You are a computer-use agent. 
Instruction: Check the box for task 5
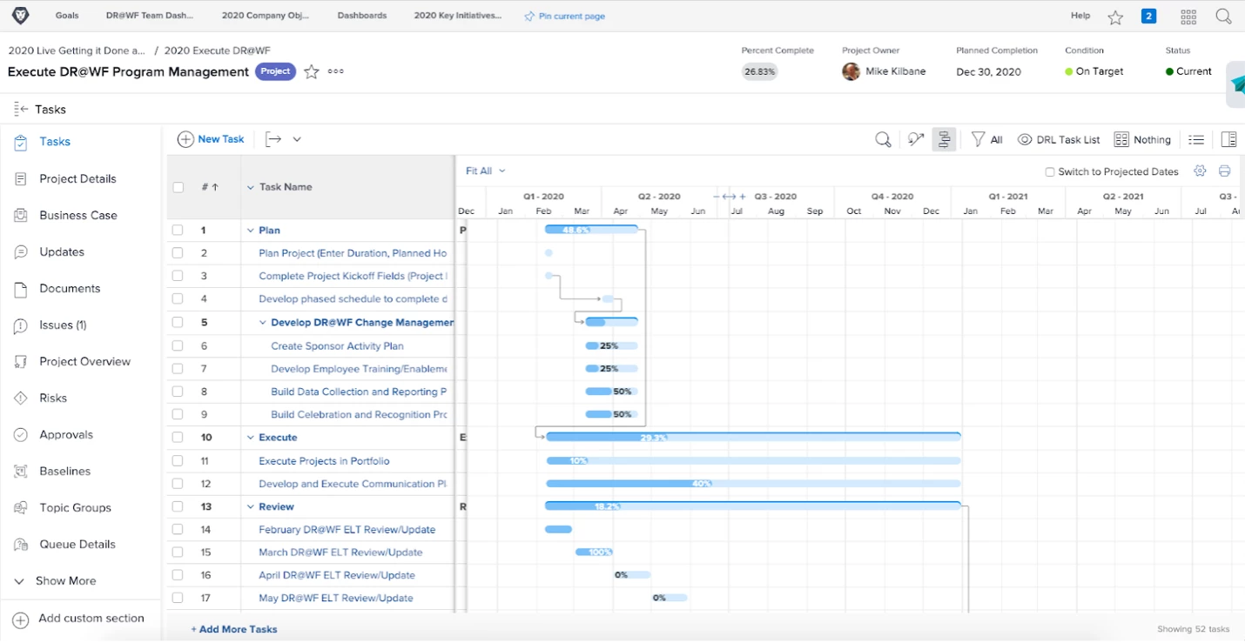coord(178,322)
